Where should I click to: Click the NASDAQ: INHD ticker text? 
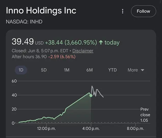point(24,22)
